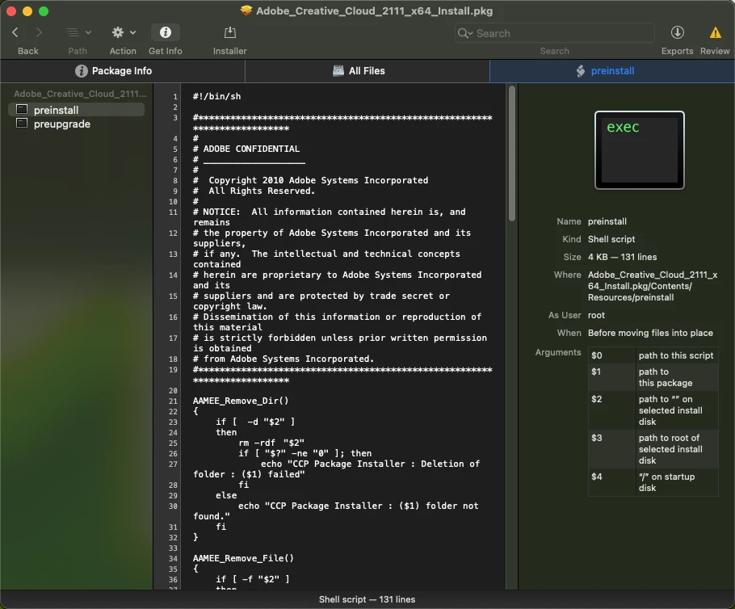The image size is (735, 609).
Task: Switch to the Package Info tab
Action: click(122, 71)
